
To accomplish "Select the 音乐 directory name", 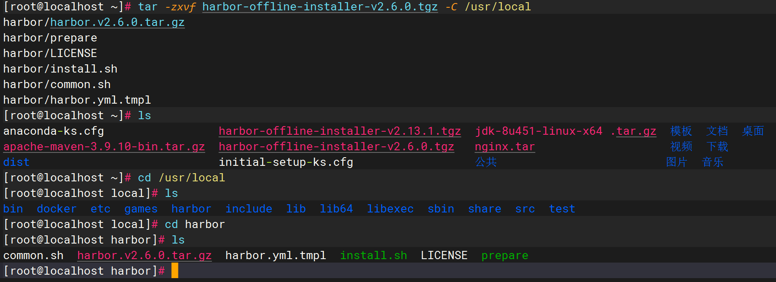I will tap(713, 162).
